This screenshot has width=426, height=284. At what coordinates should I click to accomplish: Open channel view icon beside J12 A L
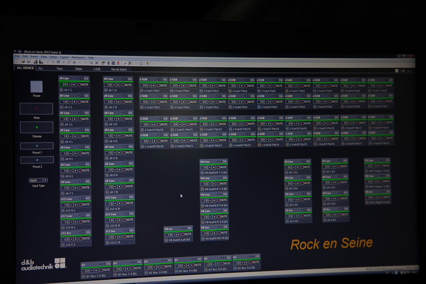pyautogui.click(x=63, y=210)
